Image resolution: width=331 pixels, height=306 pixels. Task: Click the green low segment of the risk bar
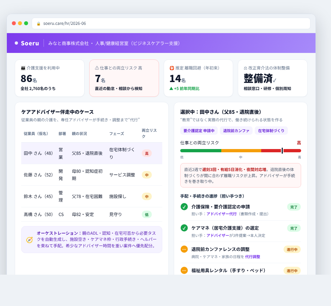201,151
